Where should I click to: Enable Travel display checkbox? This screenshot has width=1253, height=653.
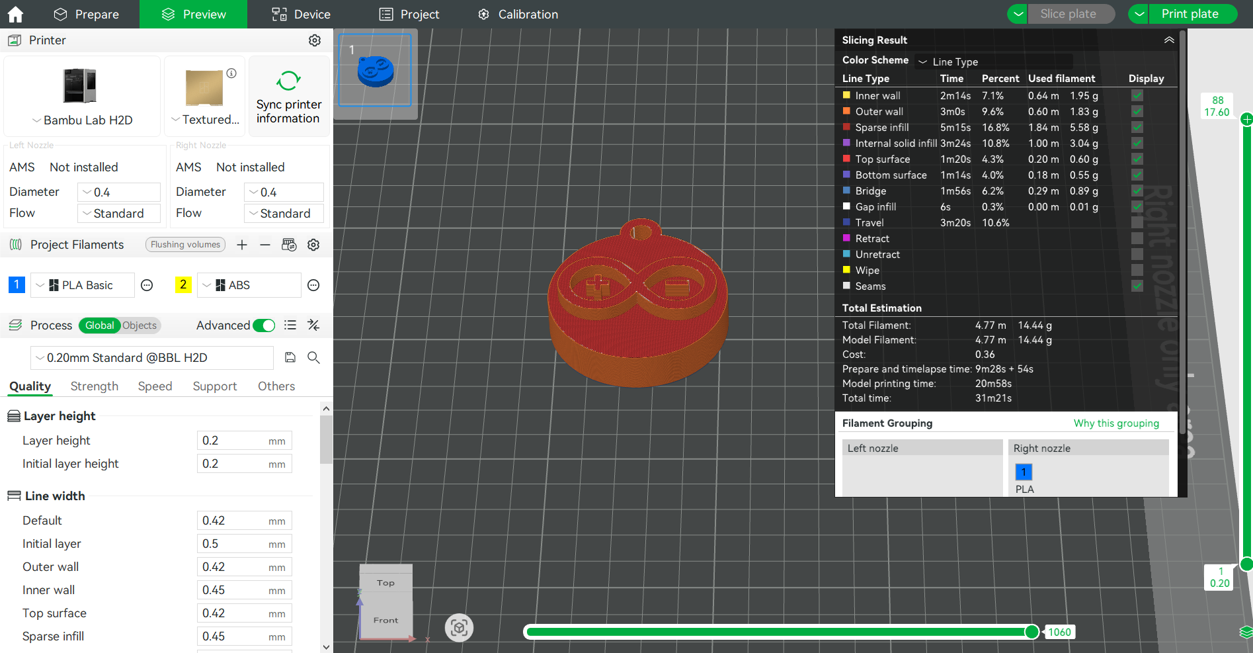pyautogui.click(x=1137, y=222)
